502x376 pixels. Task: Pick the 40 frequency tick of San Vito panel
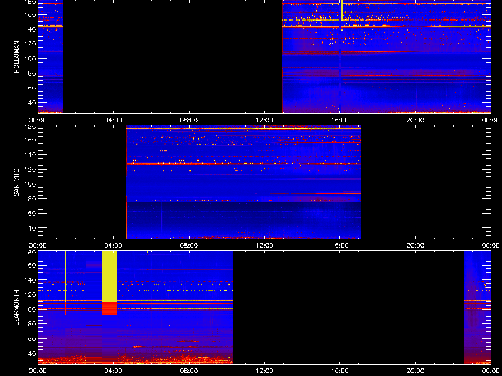[x=33, y=228]
